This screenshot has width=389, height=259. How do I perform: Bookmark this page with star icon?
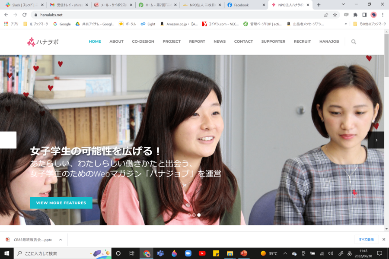click(335, 15)
